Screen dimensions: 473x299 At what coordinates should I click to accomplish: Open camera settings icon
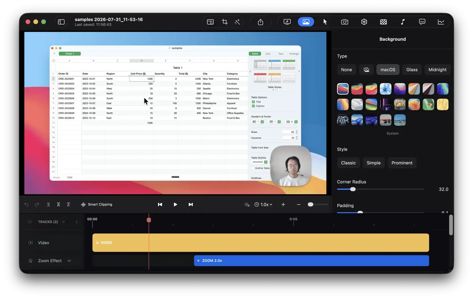point(345,22)
